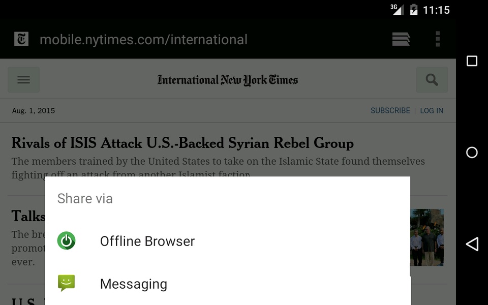Open the hamburger navigation menu
Viewport: 488px width, 305px height.
tap(24, 80)
